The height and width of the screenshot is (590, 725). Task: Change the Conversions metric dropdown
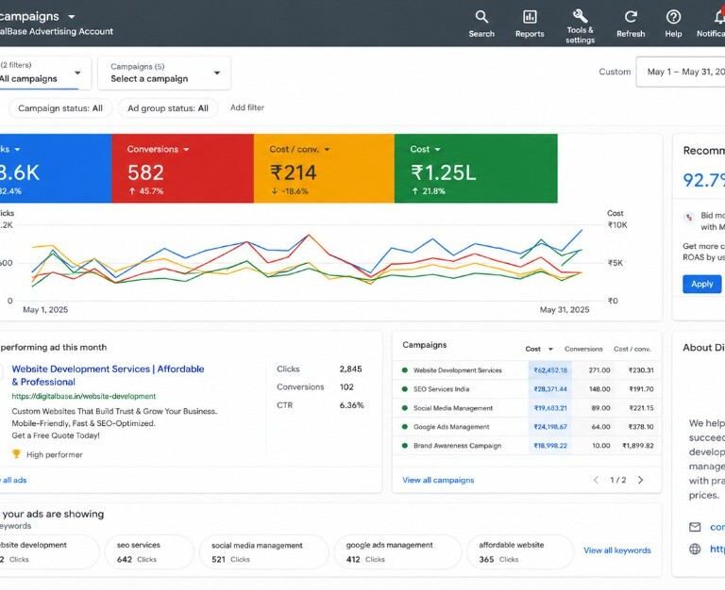coord(186,150)
